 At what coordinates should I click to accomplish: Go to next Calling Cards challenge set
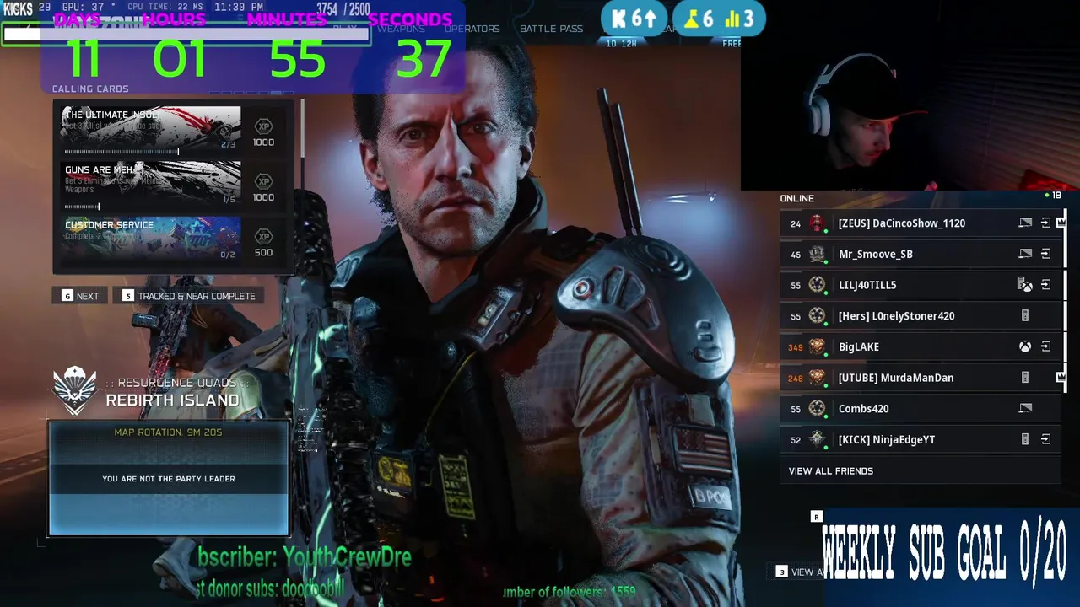click(80, 296)
